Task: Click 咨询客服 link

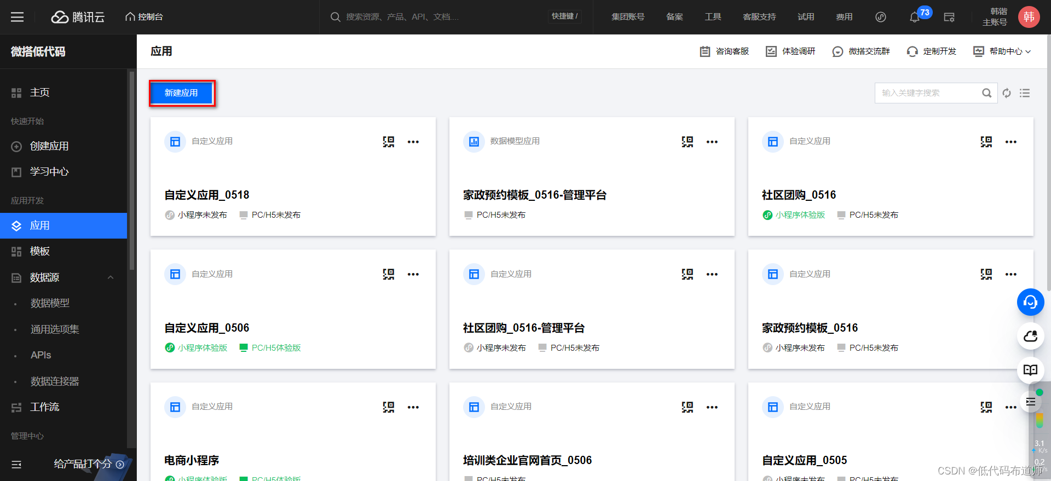Action: click(x=724, y=51)
